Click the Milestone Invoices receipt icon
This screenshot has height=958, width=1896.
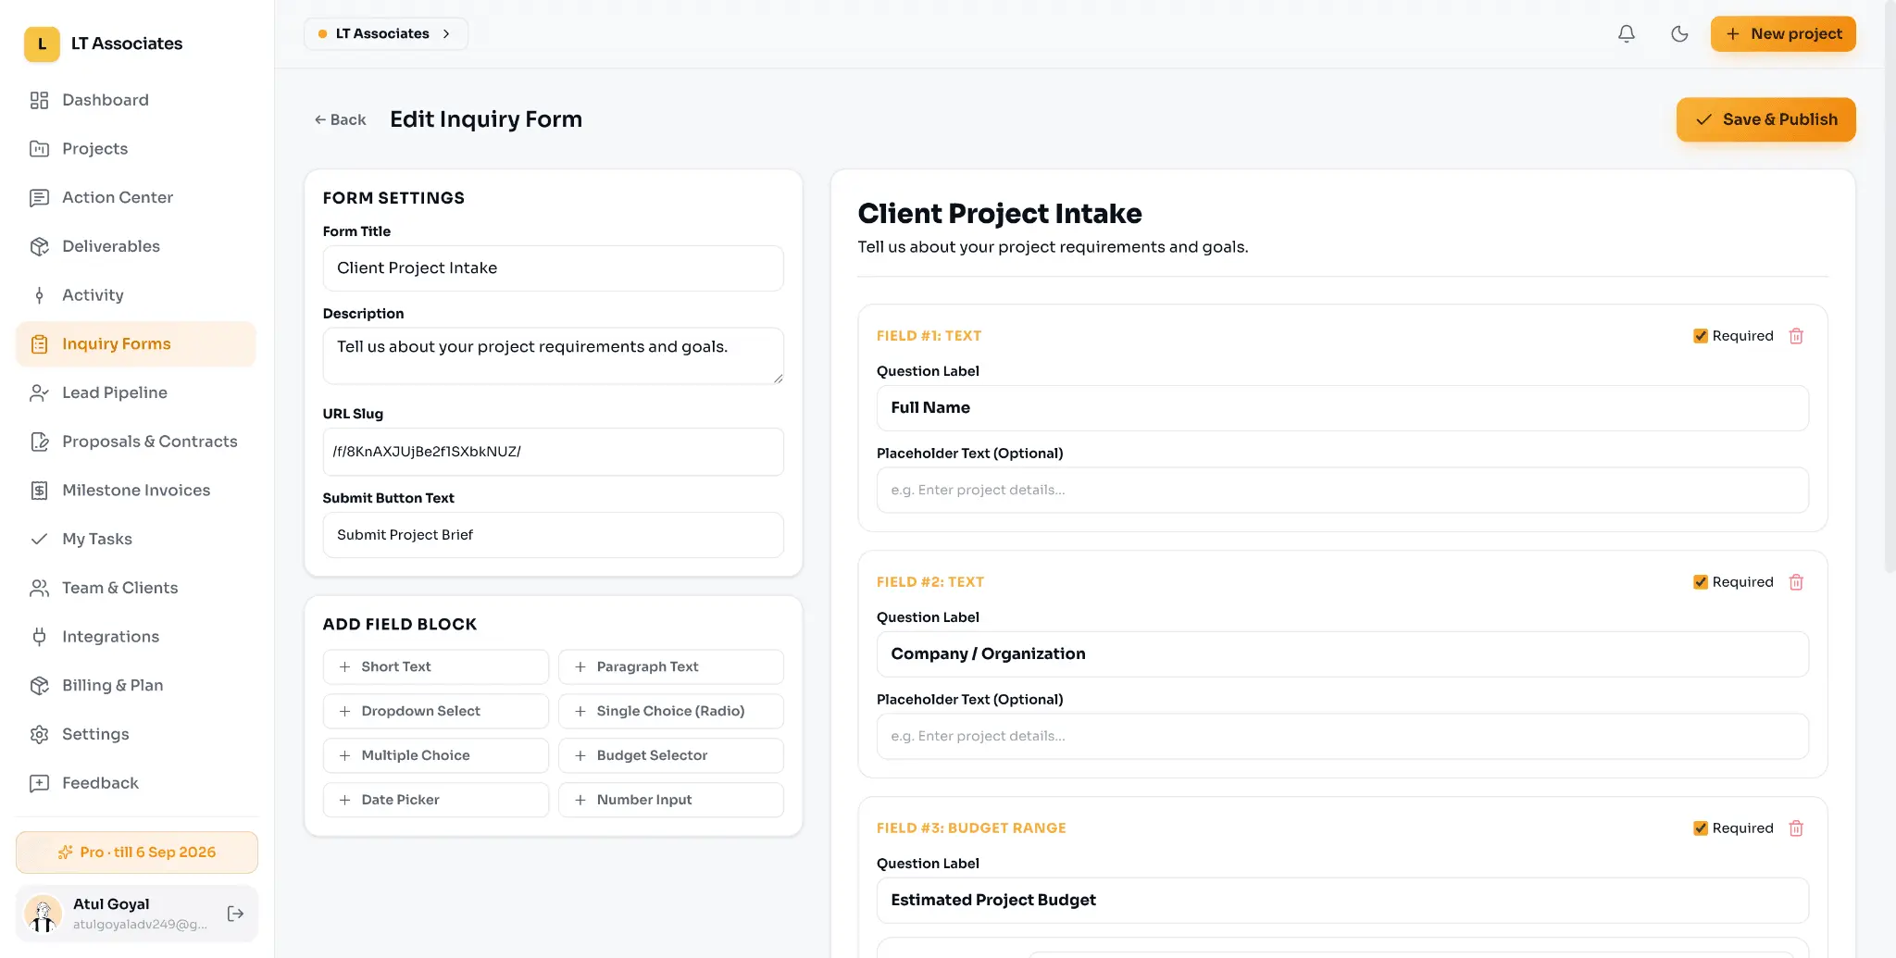39,491
